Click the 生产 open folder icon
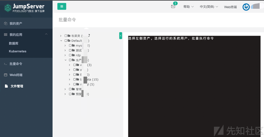 (74, 60)
